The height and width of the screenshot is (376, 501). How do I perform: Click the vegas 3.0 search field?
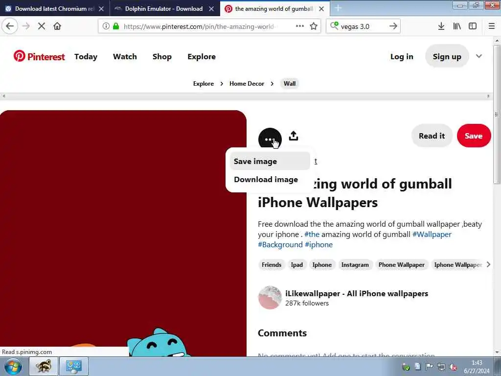pos(363,26)
